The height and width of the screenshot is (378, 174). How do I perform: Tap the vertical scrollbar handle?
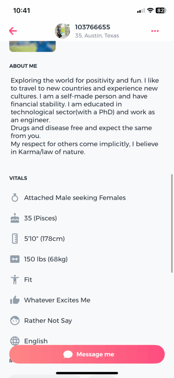[171, 223]
